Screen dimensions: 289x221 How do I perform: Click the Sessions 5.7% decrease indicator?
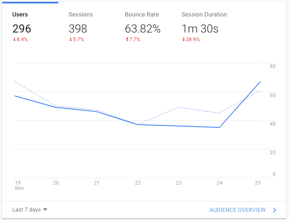pyautogui.click(x=76, y=40)
